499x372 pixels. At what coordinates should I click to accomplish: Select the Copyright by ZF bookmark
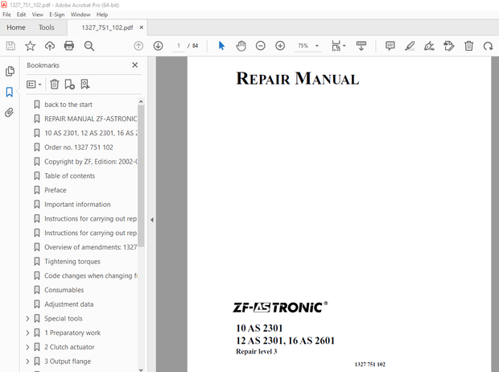(x=91, y=162)
